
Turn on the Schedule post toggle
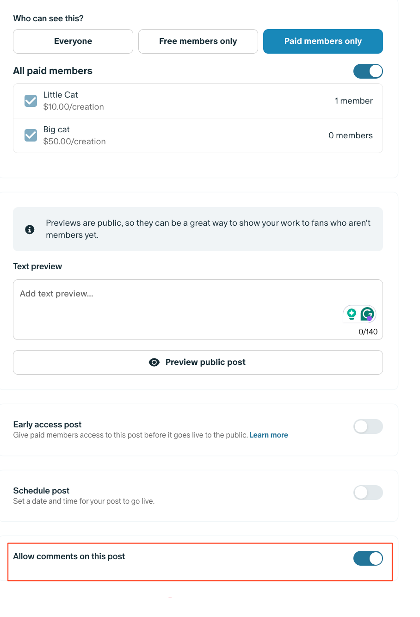368,493
